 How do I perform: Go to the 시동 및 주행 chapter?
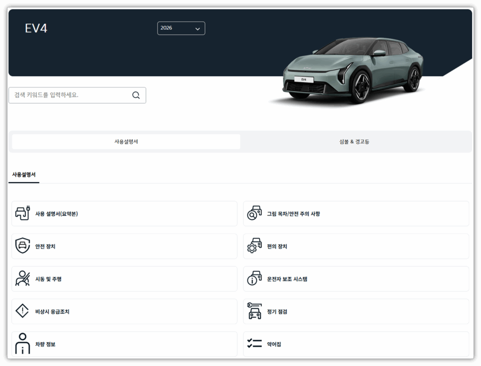tap(48, 279)
